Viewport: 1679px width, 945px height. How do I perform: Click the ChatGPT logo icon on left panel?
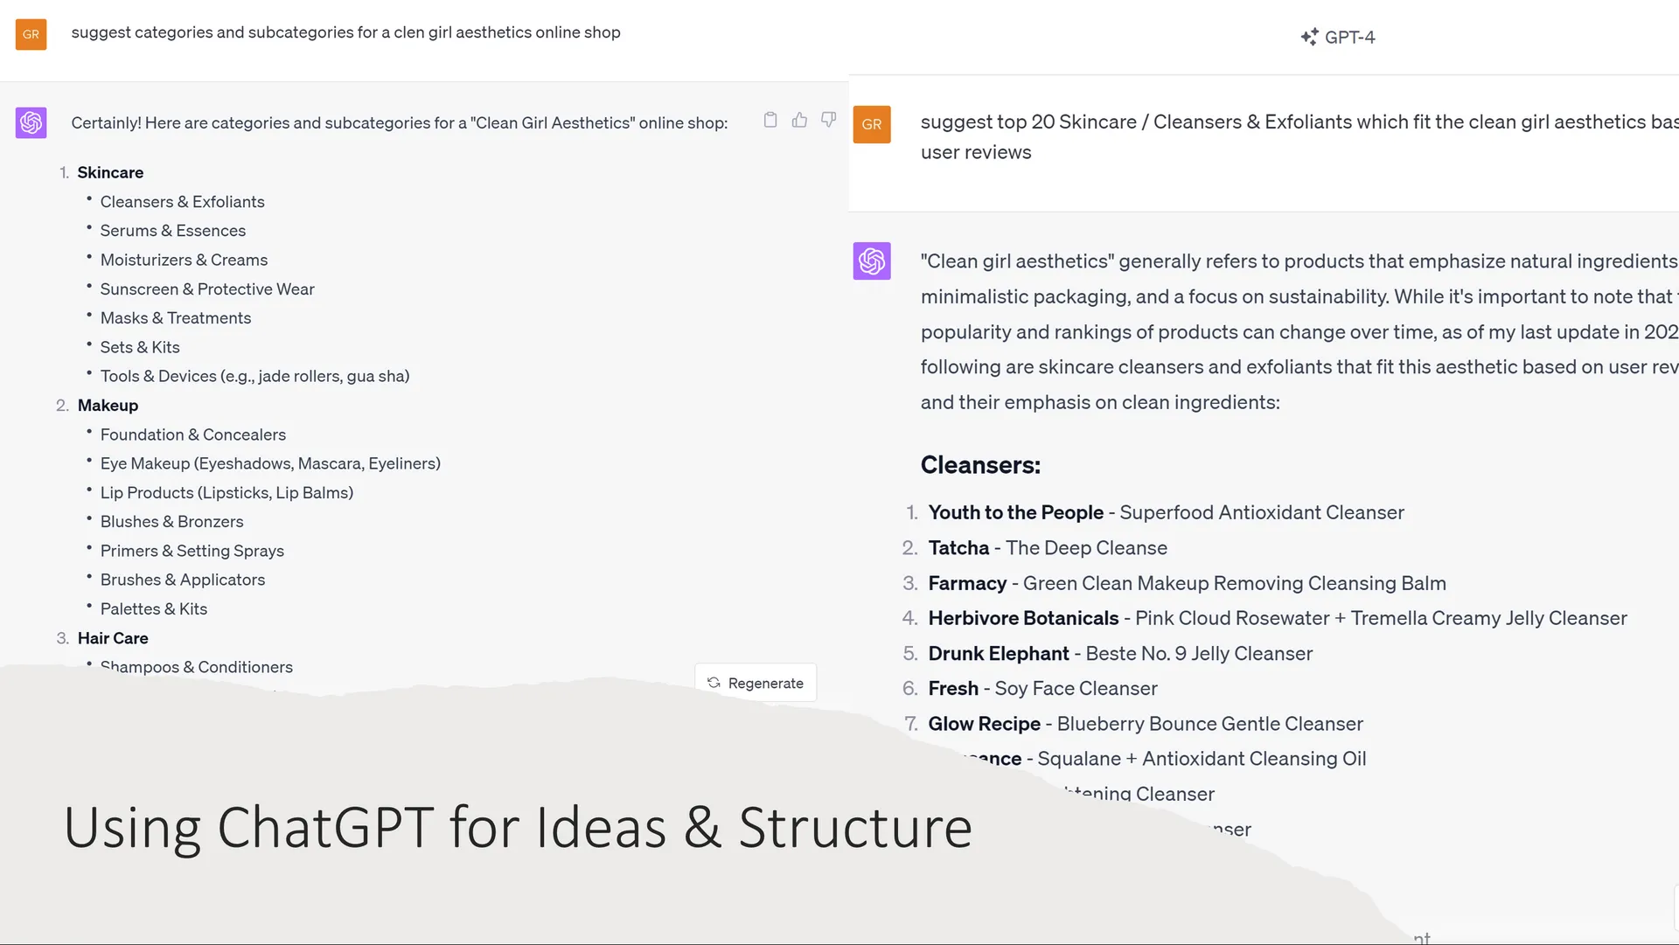point(31,122)
